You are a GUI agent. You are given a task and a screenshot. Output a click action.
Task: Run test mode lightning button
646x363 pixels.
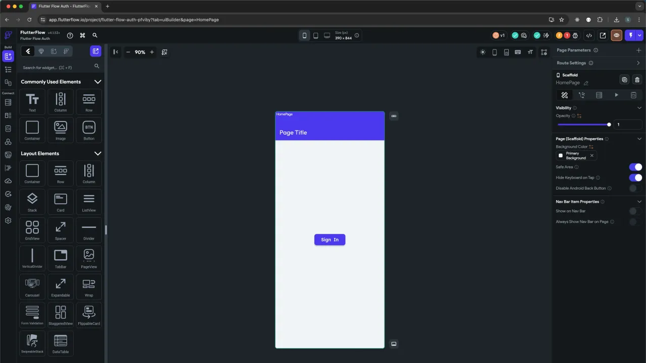tap(630, 35)
